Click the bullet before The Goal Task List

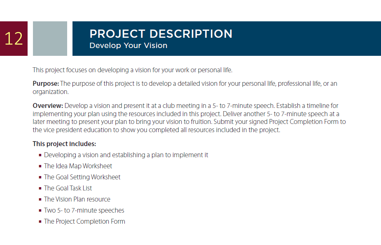click(40, 188)
